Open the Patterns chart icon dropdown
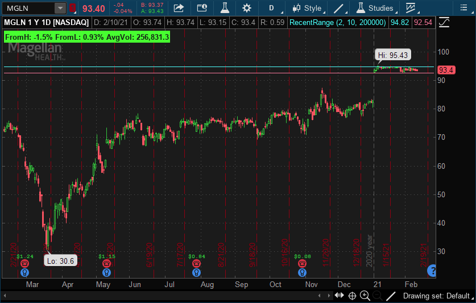The image size is (476, 303). coord(412,8)
